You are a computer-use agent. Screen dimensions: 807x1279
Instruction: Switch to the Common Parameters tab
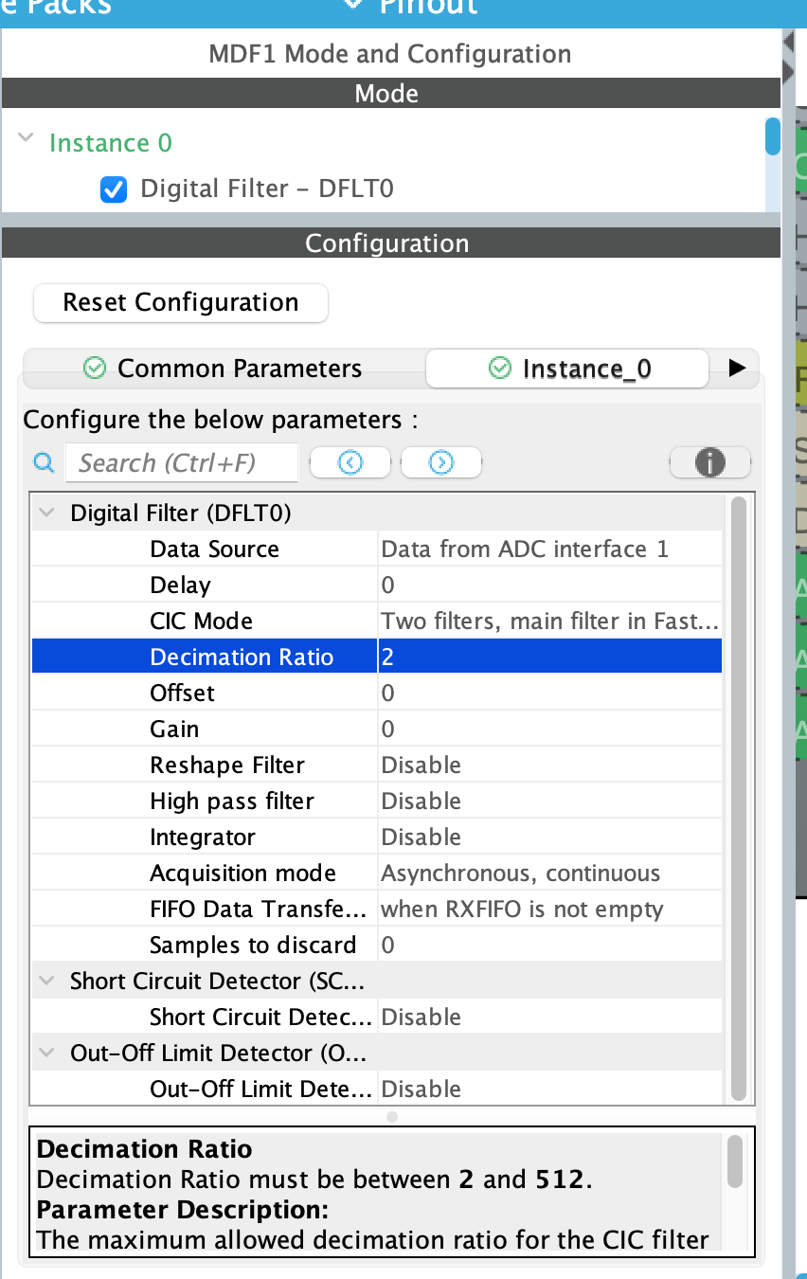(x=237, y=369)
